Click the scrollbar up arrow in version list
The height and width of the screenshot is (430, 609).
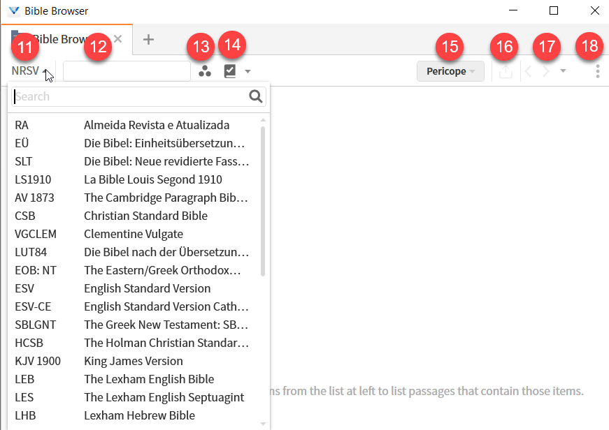(x=263, y=120)
